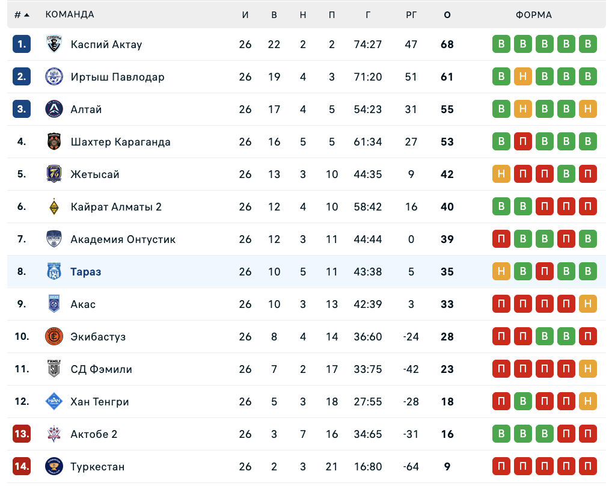Click the Иртыш Павлодар club crest
The width and height of the screenshot is (612, 486).
(x=54, y=77)
